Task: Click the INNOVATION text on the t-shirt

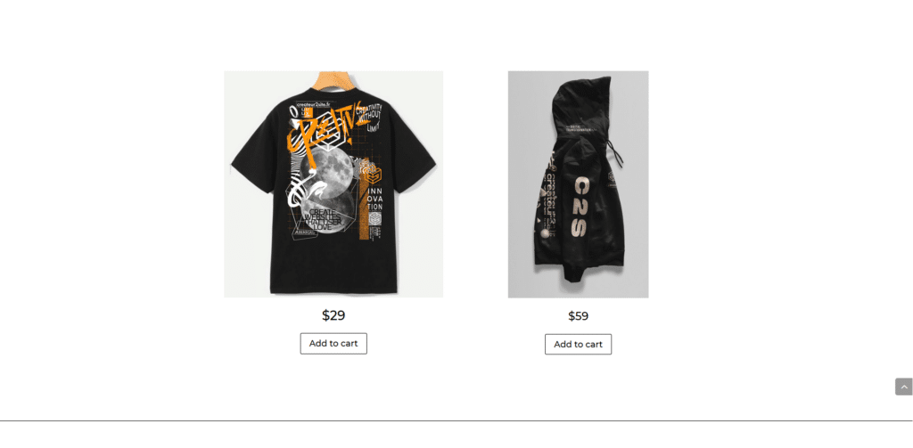Action: click(375, 199)
